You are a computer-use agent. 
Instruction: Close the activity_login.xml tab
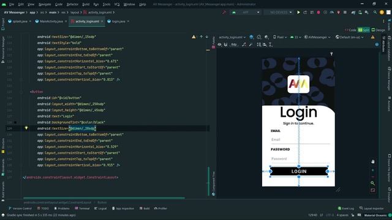[x=102, y=21]
